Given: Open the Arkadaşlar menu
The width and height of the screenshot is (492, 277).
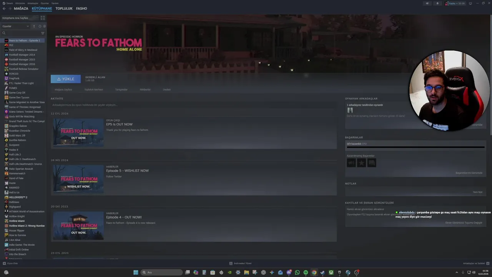Looking at the screenshot, I should pos(33,3).
